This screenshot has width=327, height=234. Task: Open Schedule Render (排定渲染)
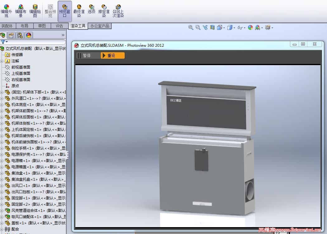pyautogui.click(x=104, y=11)
